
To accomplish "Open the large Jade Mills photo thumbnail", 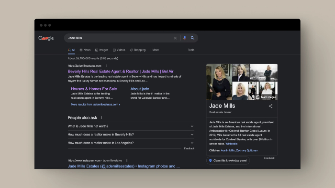I will (219, 82).
